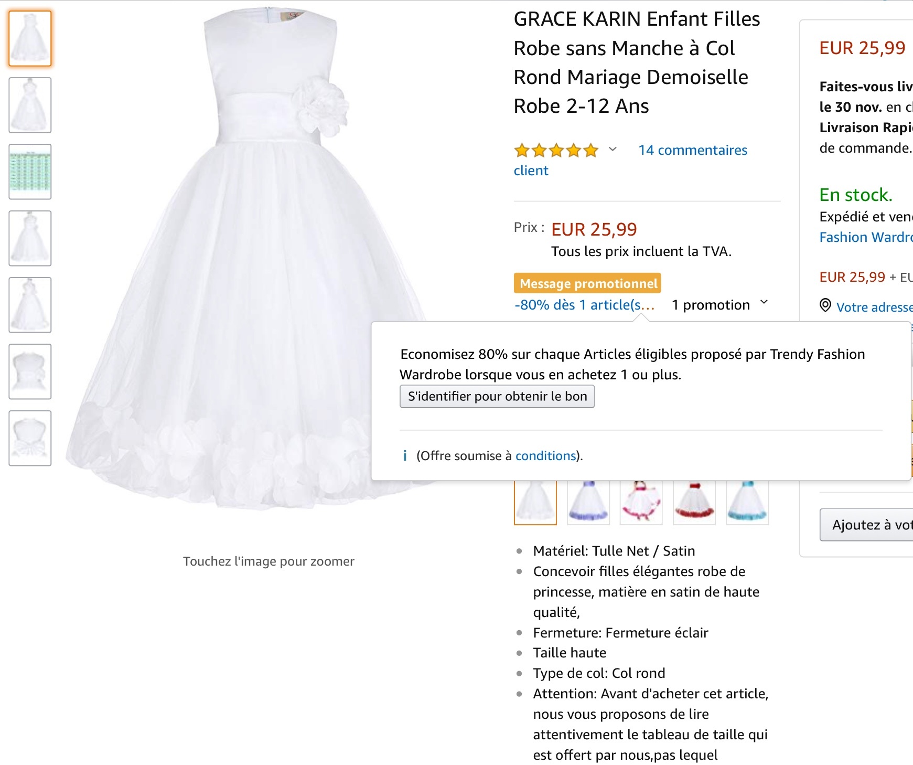The image size is (913, 765).
Task: Select the bodice close-up thumbnail
Action: [30, 371]
